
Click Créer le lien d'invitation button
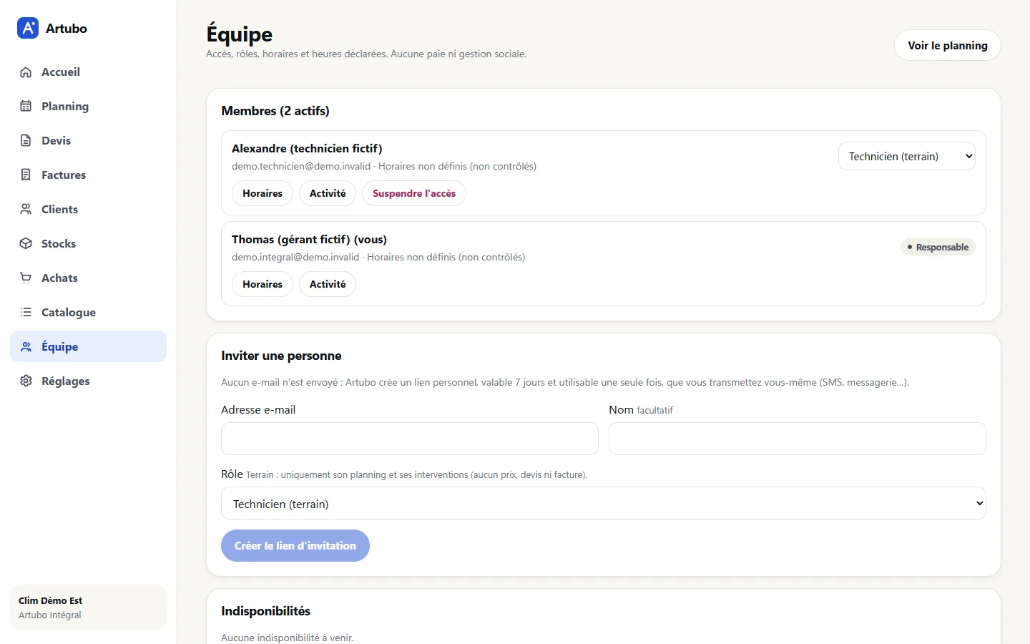[x=295, y=545]
